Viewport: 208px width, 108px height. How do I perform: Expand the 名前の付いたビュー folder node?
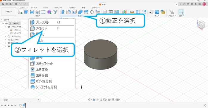tap(5, 36)
